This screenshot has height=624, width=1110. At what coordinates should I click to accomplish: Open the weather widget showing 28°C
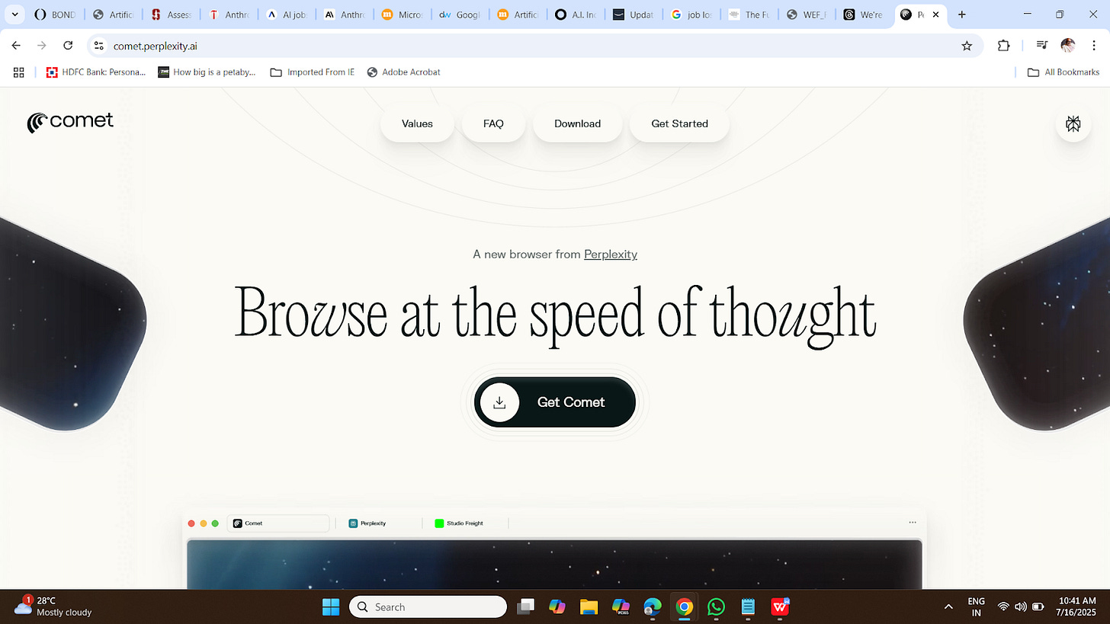pyautogui.click(x=52, y=606)
